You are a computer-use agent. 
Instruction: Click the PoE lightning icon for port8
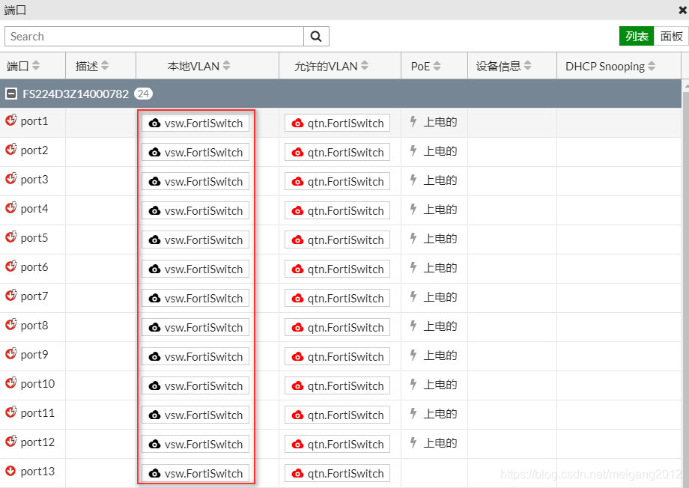point(413,326)
